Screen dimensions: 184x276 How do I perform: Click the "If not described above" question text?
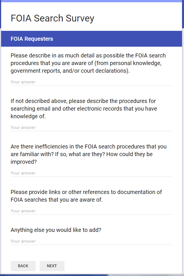(x=84, y=109)
